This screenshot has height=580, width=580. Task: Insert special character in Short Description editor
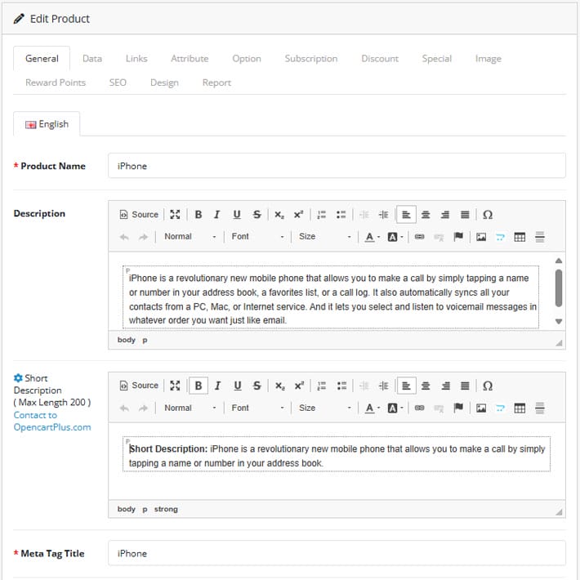point(488,386)
